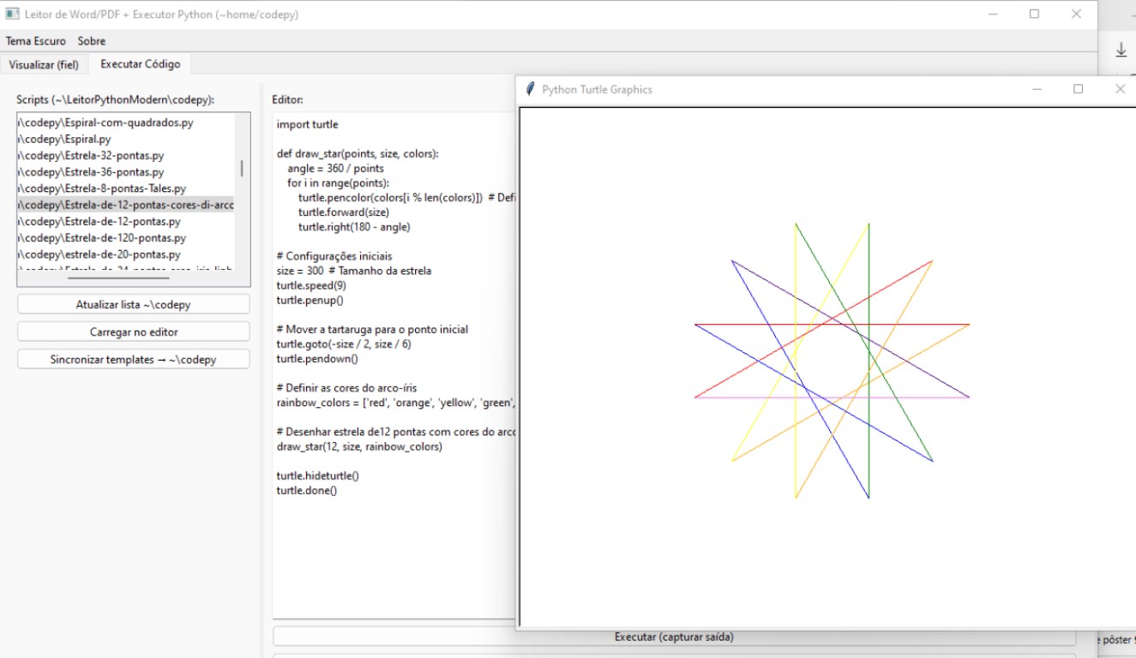Click the "turtle.forward(size)" line
The height and width of the screenshot is (658, 1136).
click(344, 212)
